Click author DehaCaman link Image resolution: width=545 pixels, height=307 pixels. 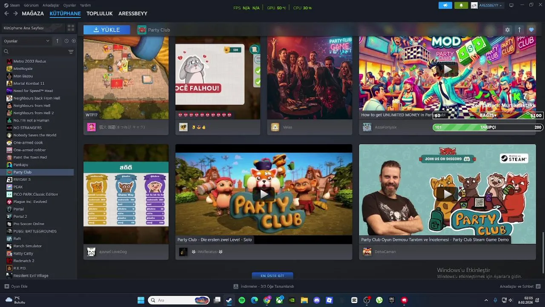click(385, 252)
